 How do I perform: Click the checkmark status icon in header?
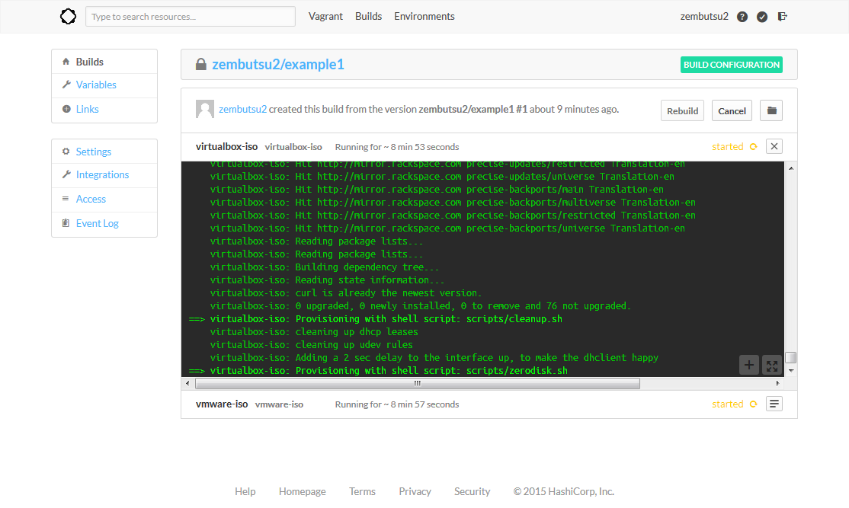click(762, 17)
